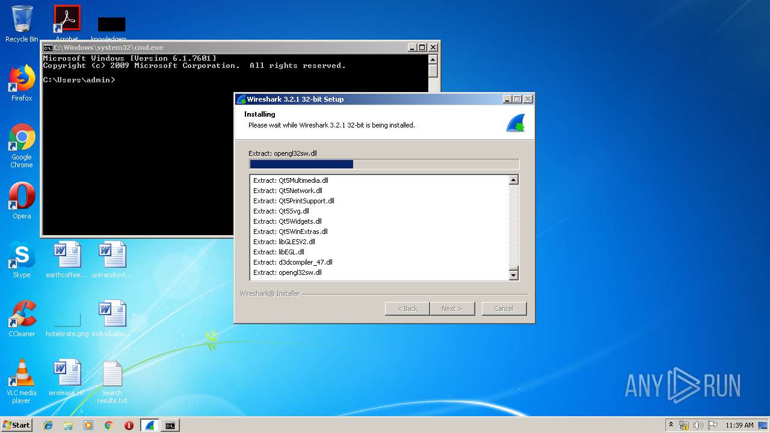Select the universityvi Word document icon
770x433 pixels.
112,260
